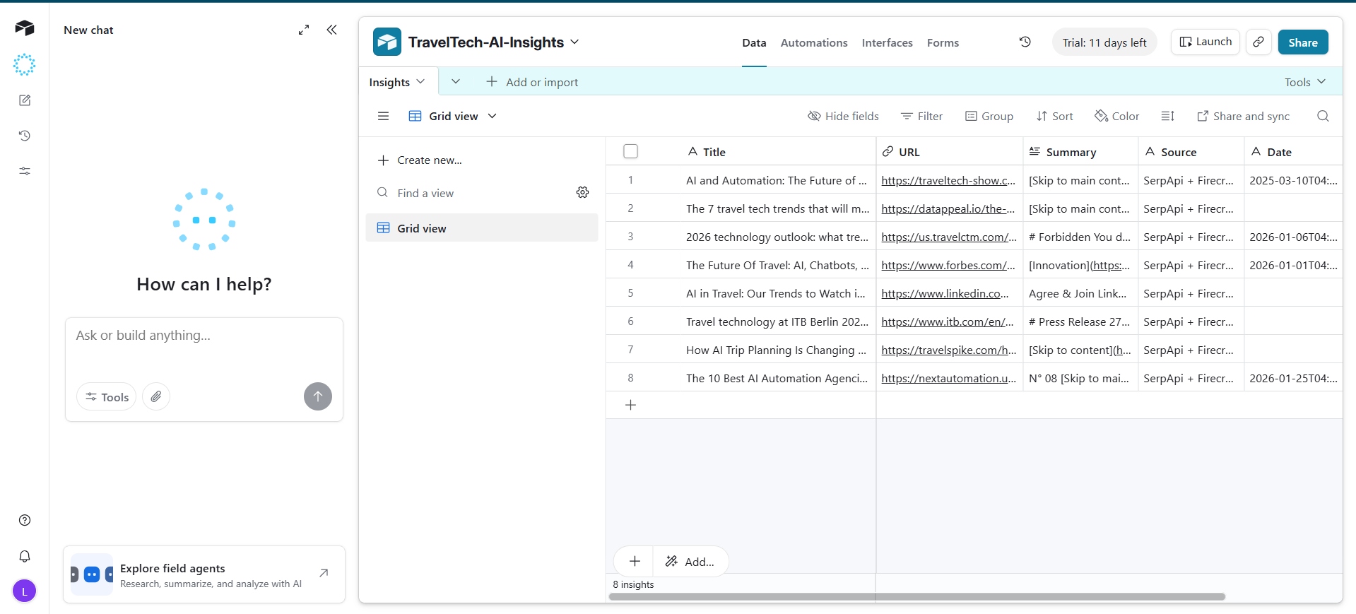The width and height of the screenshot is (1356, 614).
Task: Click the plus button in the bottom bar
Action: click(x=635, y=561)
